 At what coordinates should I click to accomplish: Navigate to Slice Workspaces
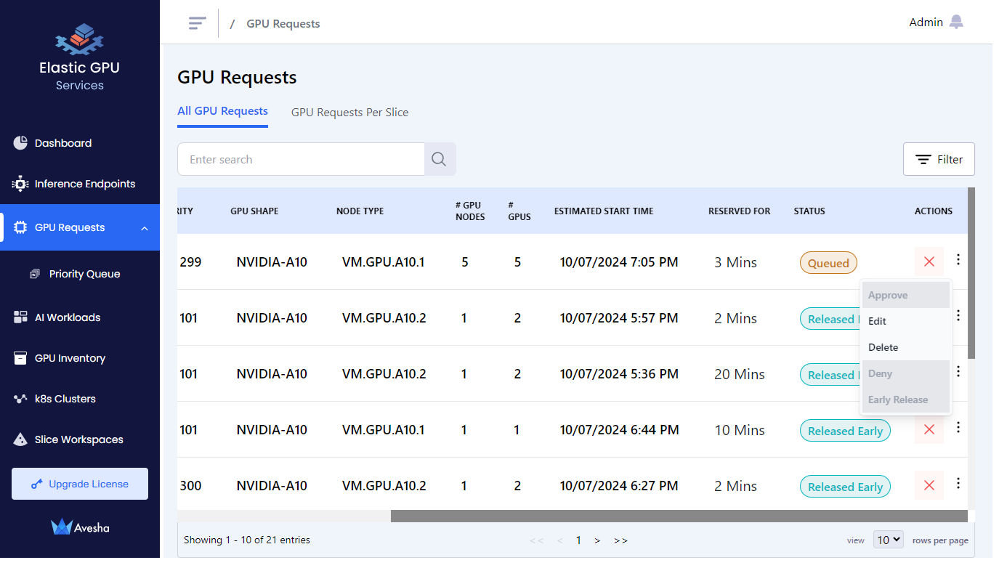[80, 439]
